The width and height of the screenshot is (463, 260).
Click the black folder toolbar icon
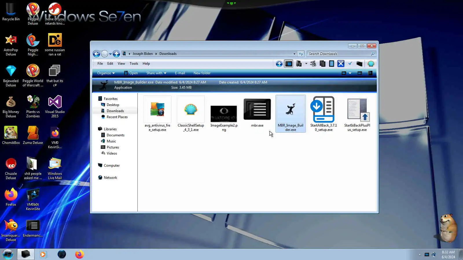pos(359,64)
